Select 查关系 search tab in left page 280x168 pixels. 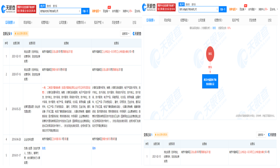pos(55,6)
